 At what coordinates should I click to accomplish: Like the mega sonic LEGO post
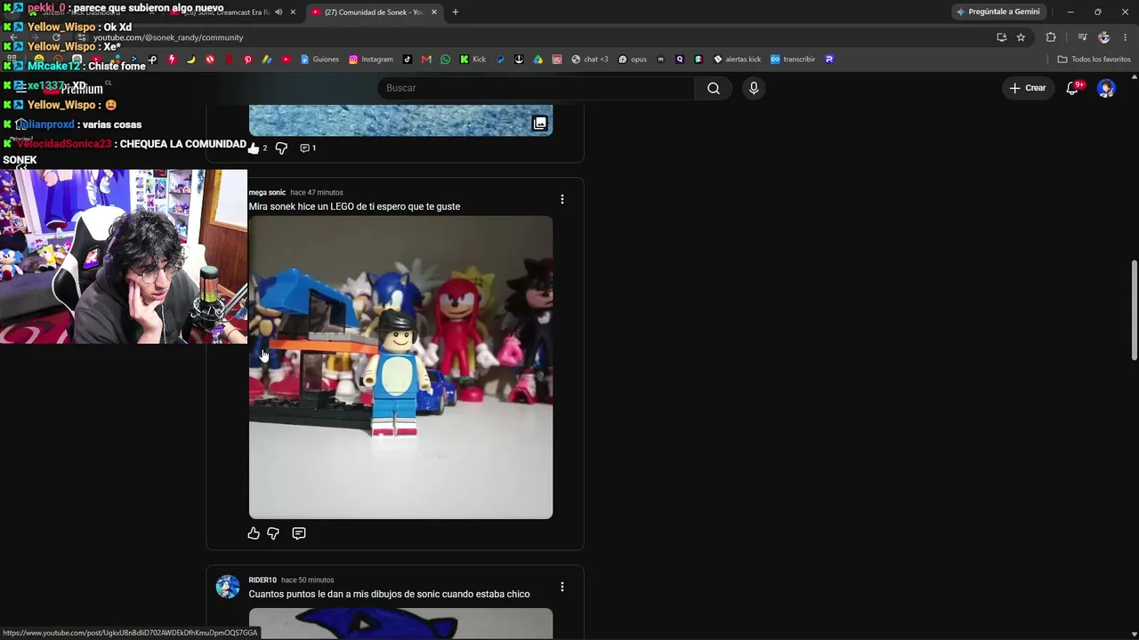[254, 533]
